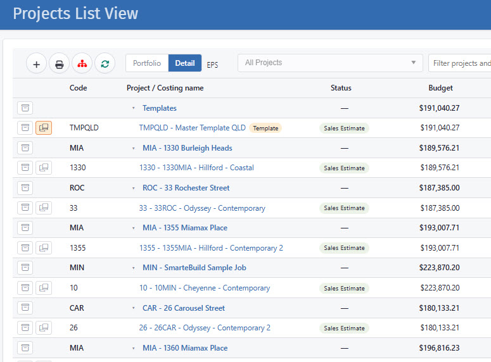Copy the 1330 Hillford Coastal costing
The width and height of the screenshot is (491, 362).
tap(44, 167)
